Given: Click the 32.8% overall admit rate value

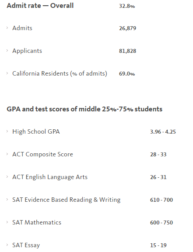Looking at the screenshot, I should tap(127, 6).
